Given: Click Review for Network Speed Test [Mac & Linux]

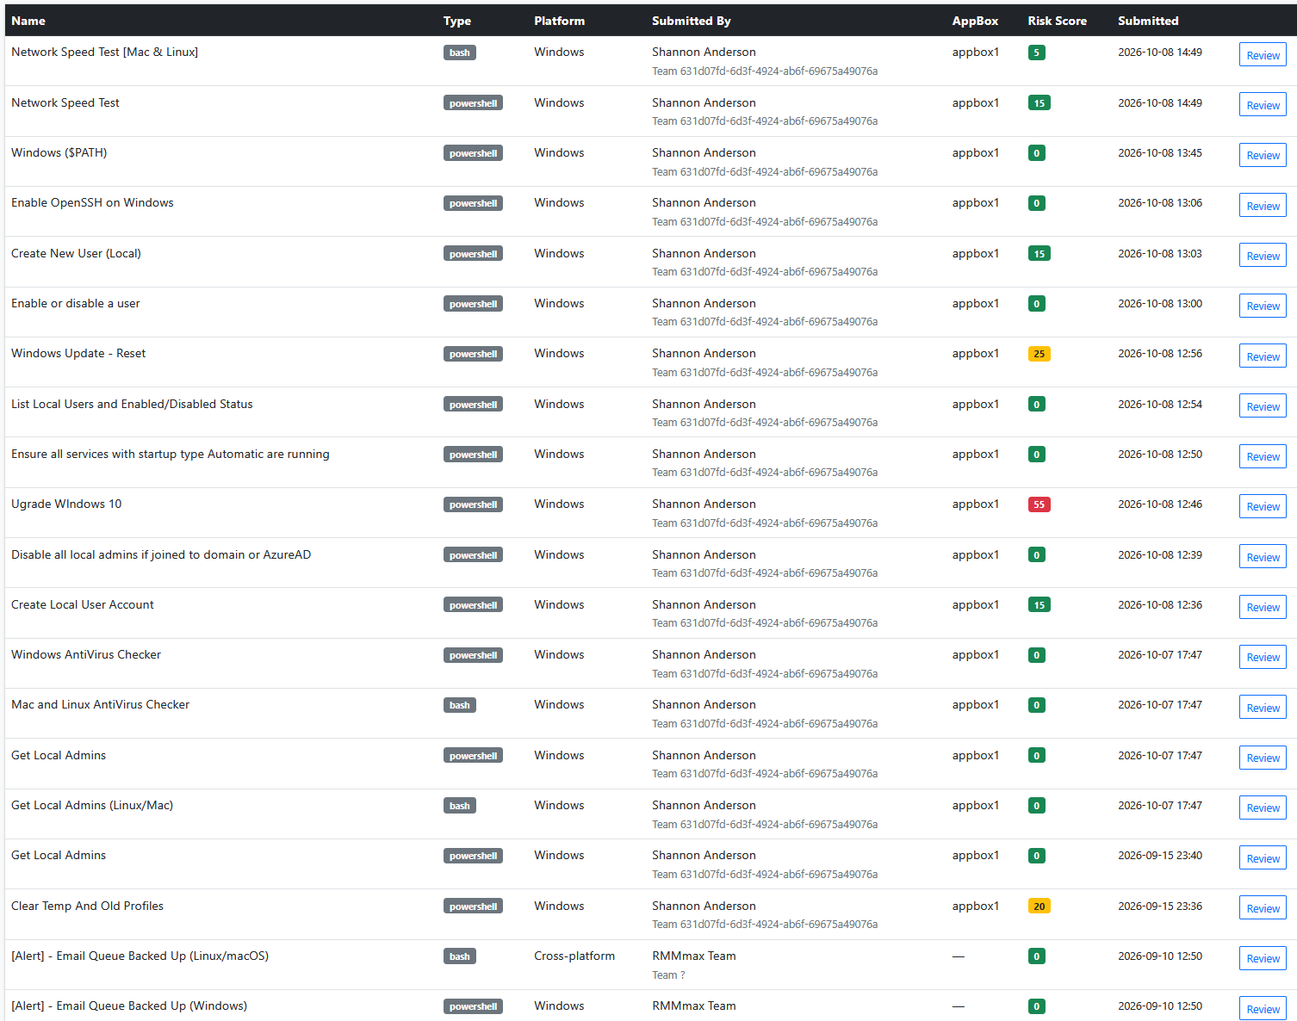Looking at the screenshot, I should tap(1263, 55).
